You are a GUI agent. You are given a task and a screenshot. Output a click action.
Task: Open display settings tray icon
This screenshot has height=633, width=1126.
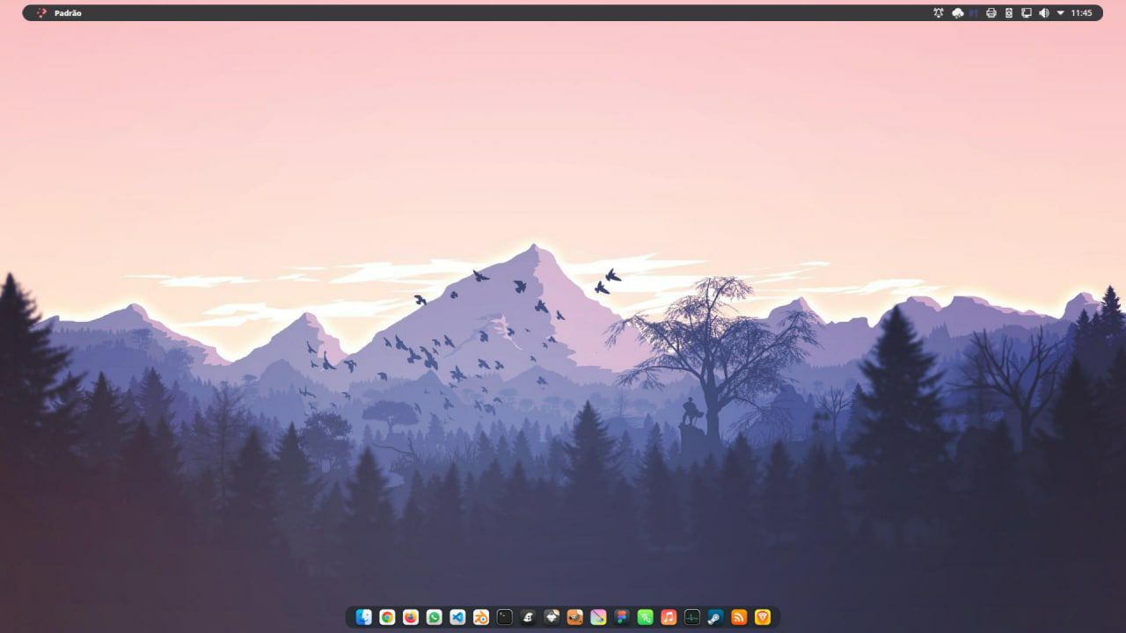(1027, 13)
